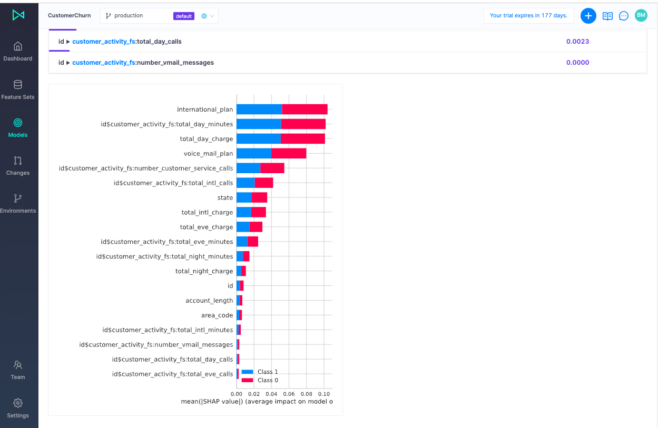Open the Team page

[x=18, y=370]
